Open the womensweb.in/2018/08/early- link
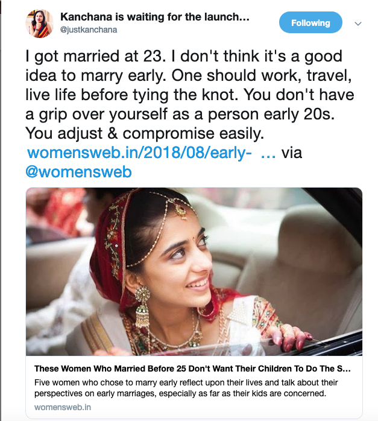The image size is (378, 421). coord(139,153)
